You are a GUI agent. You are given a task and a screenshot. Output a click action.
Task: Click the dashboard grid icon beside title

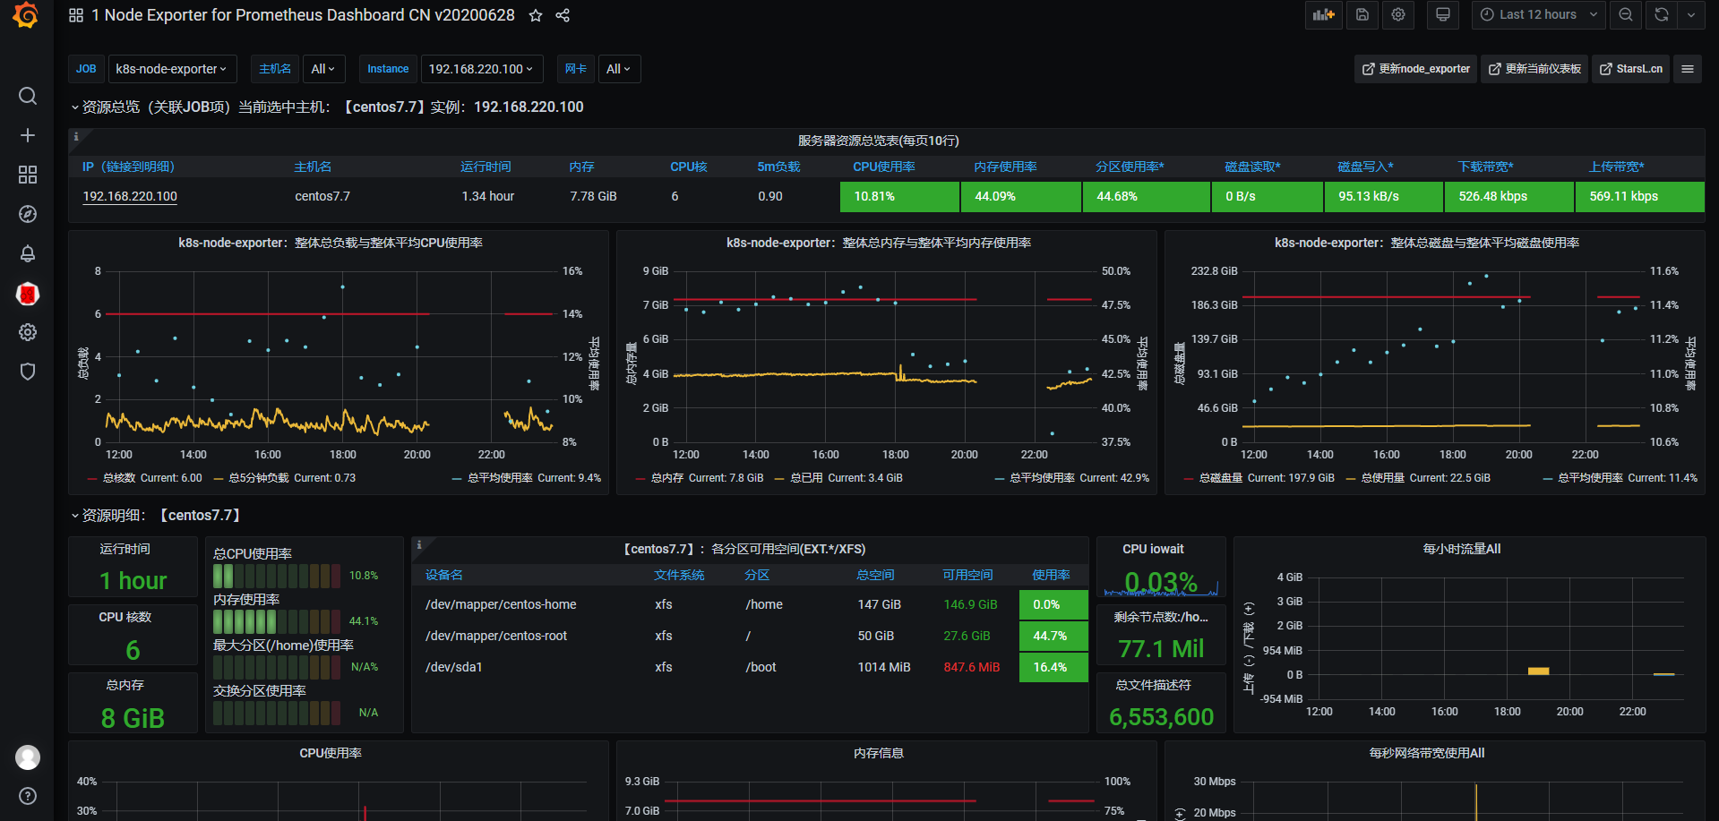coord(76,15)
